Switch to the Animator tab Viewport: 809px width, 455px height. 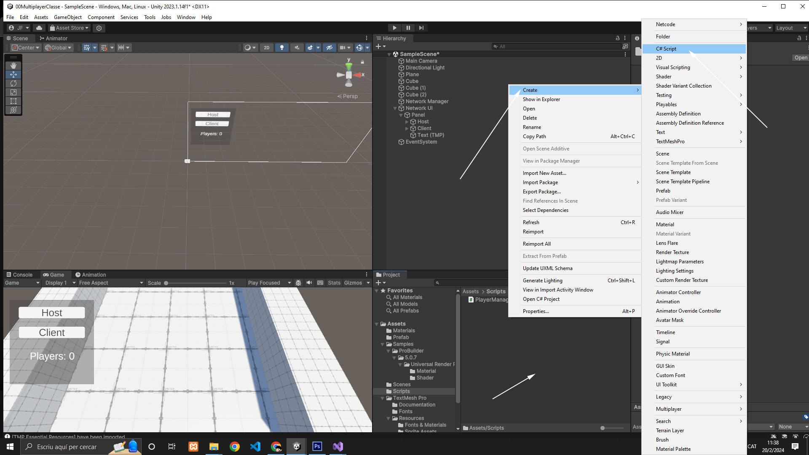pos(54,38)
